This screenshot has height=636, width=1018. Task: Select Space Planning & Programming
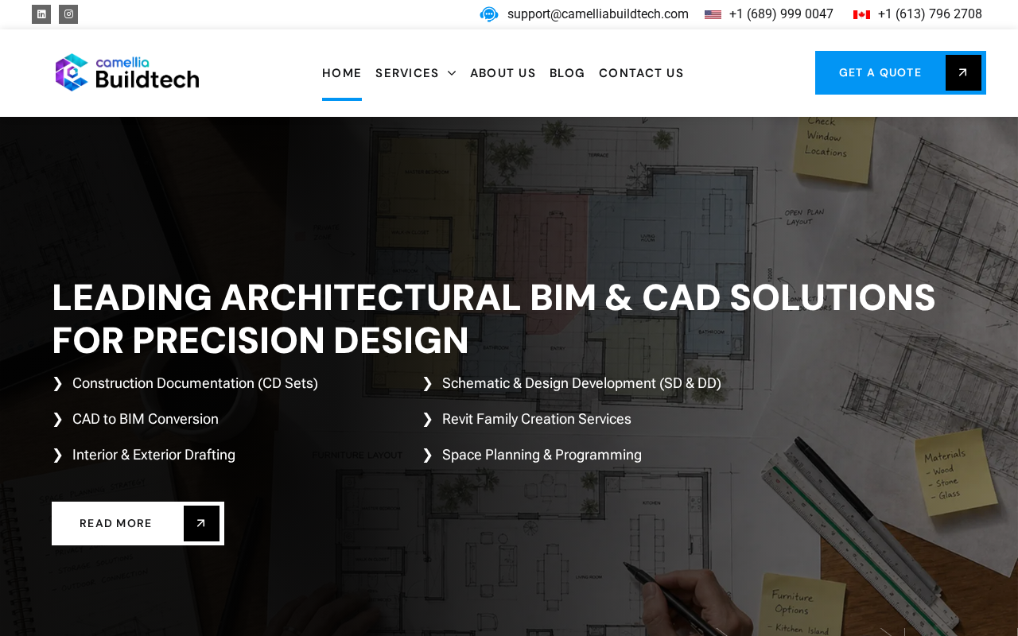(542, 455)
